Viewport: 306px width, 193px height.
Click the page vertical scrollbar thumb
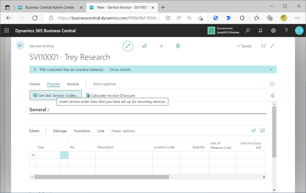(274, 132)
